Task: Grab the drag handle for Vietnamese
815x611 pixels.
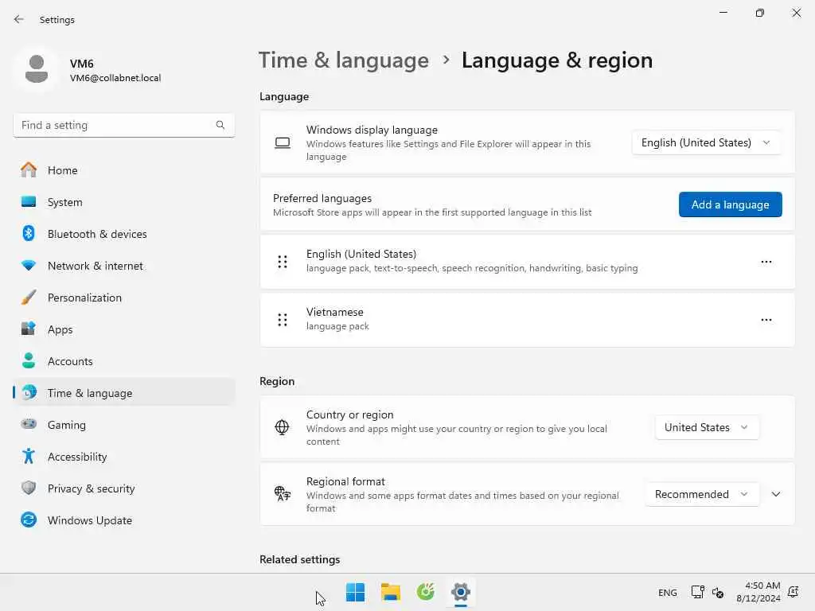Action: pyautogui.click(x=283, y=320)
